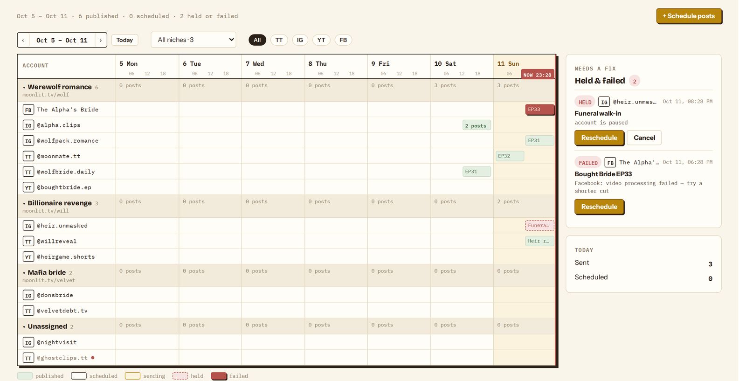Screen dimensions: 746x381
Task: Click the red status dot after @ghostclips.tt
Action: tap(93, 358)
